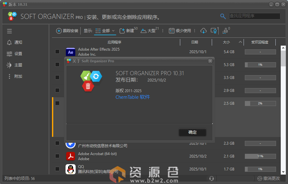Image resolution: width=288 pixels, height=184 pixels.
Task: Toggle checkbox for Adobe After Effects 2025
Action: coord(57,52)
